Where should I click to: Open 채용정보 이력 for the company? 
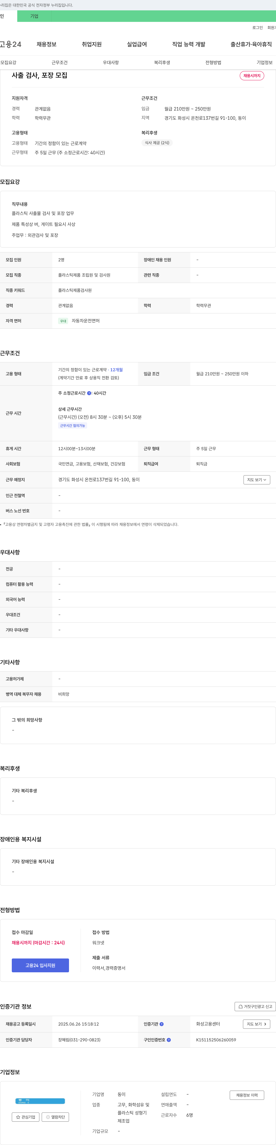pyautogui.click(x=247, y=1095)
